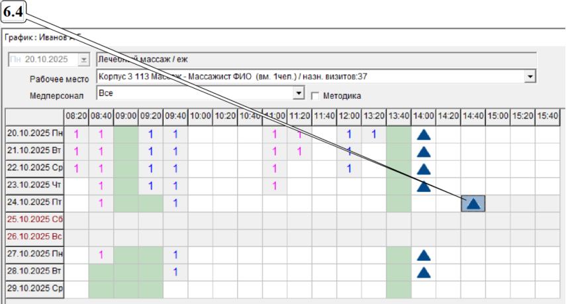566x304 pixels.
Task: Click the 09:40 cell on 28.10.2025
Action: 175,272
